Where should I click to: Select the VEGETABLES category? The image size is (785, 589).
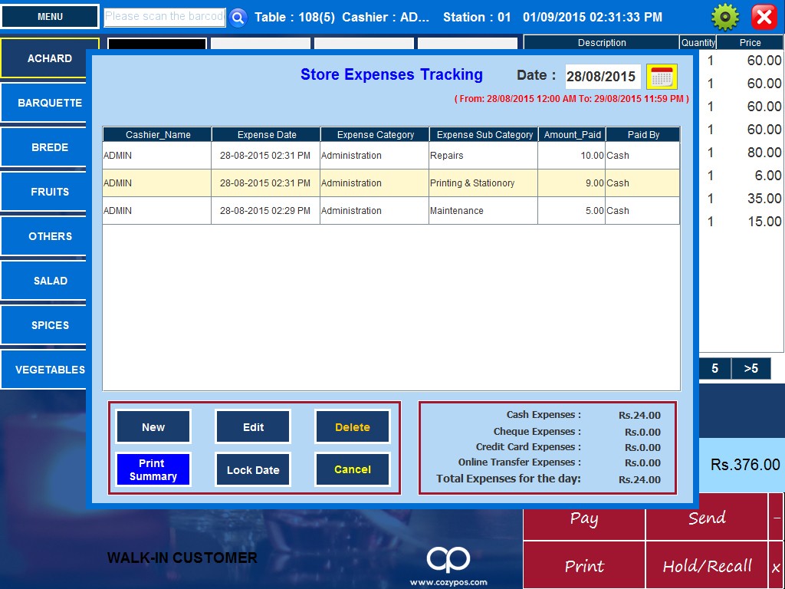pos(50,370)
